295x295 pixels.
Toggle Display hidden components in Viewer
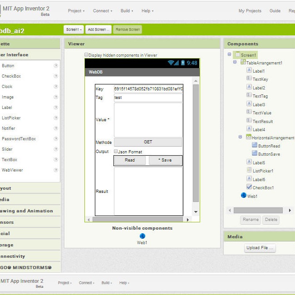86,55
